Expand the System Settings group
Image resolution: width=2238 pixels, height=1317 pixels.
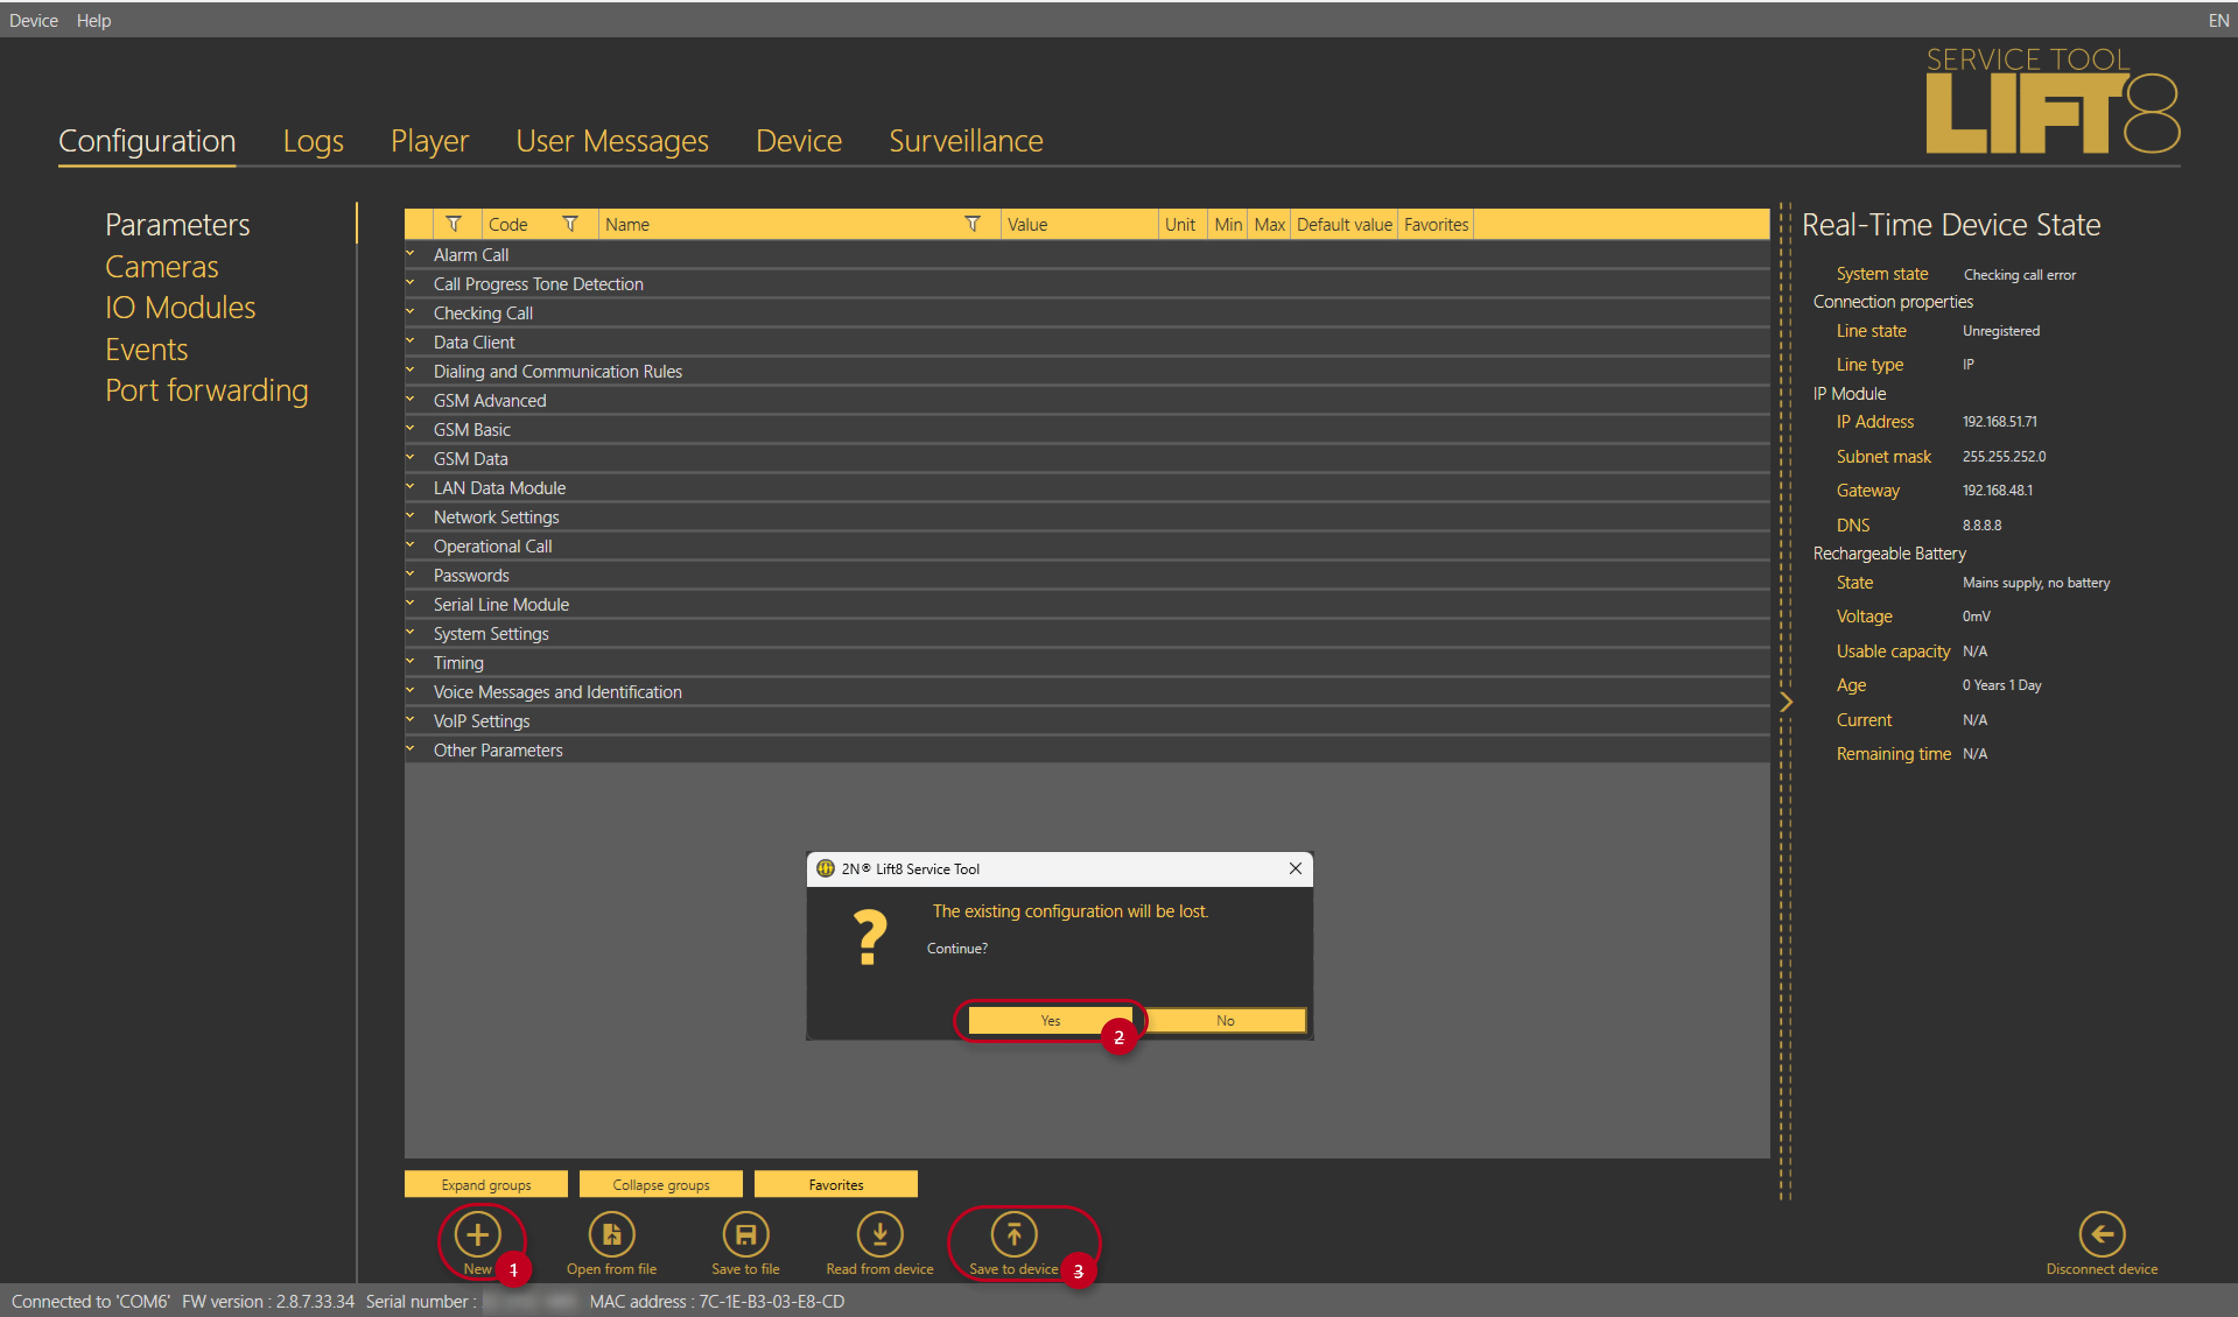411,633
